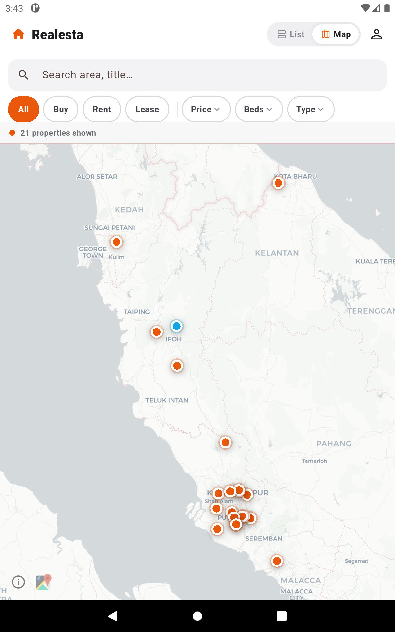Tap the Realesta home logo icon
Screen dimensions: 395x632
18,34
